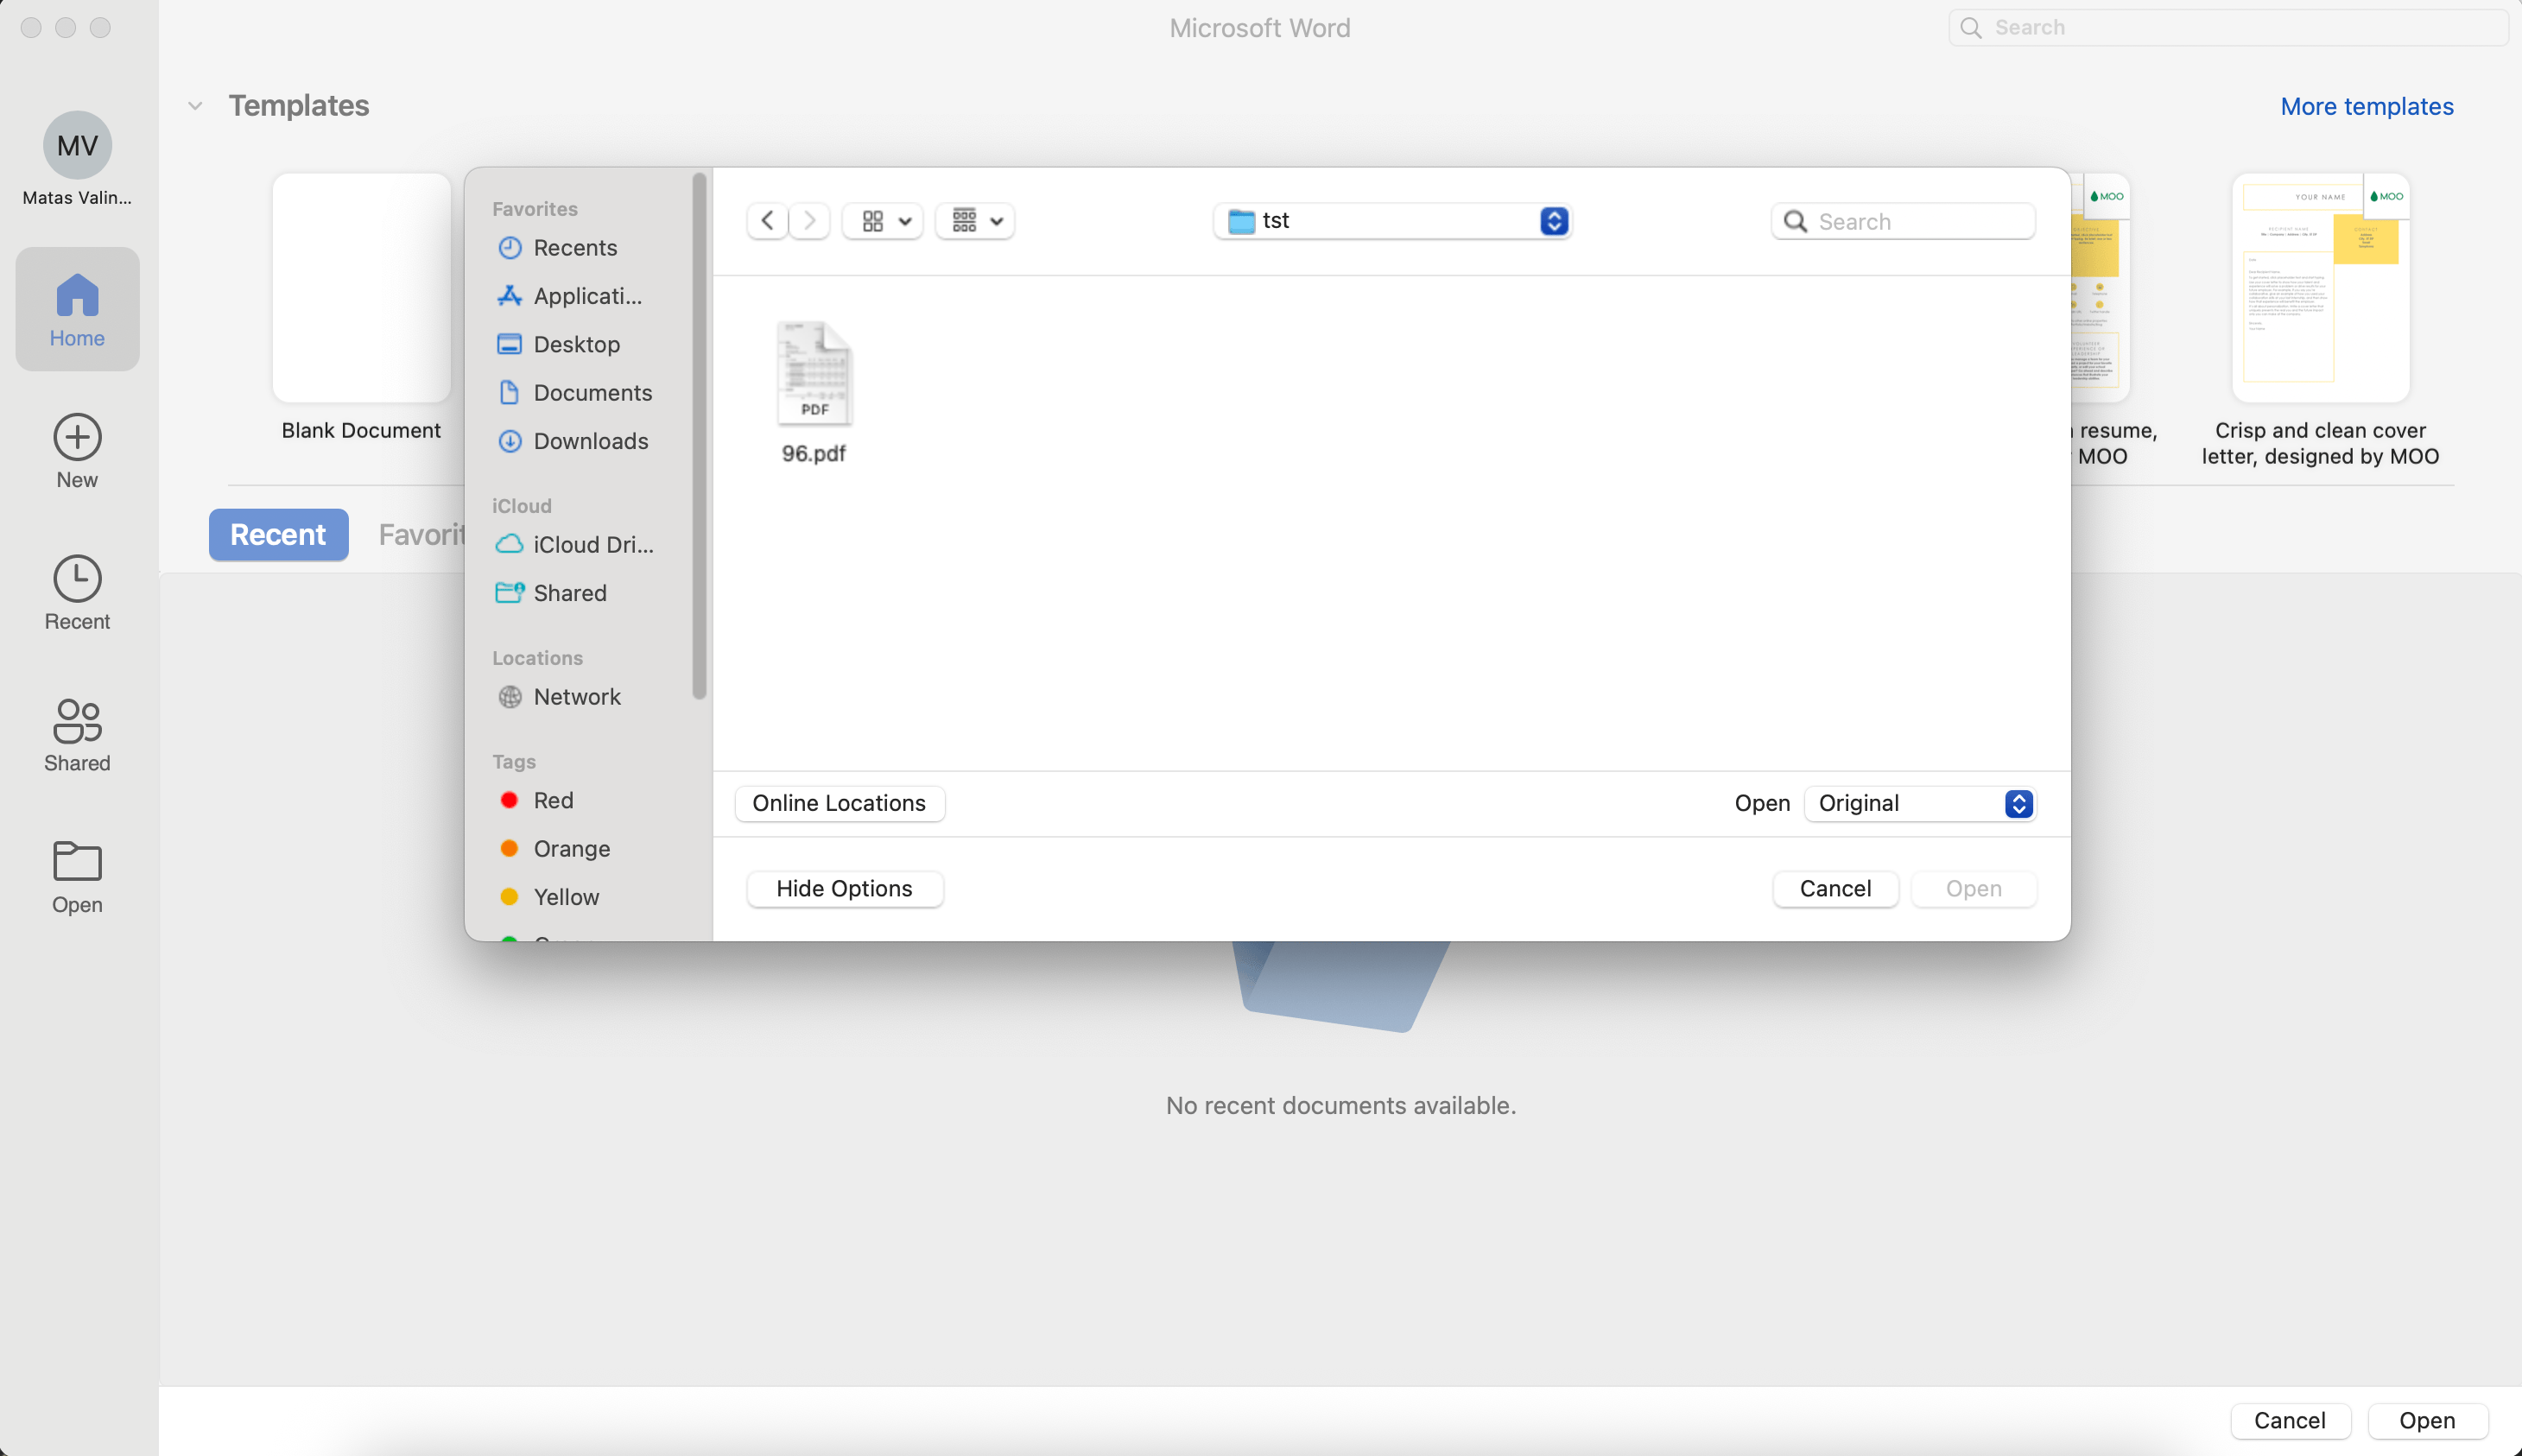Select Documents in Favorites sidebar
The image size is (2522, 1456).
575,393
